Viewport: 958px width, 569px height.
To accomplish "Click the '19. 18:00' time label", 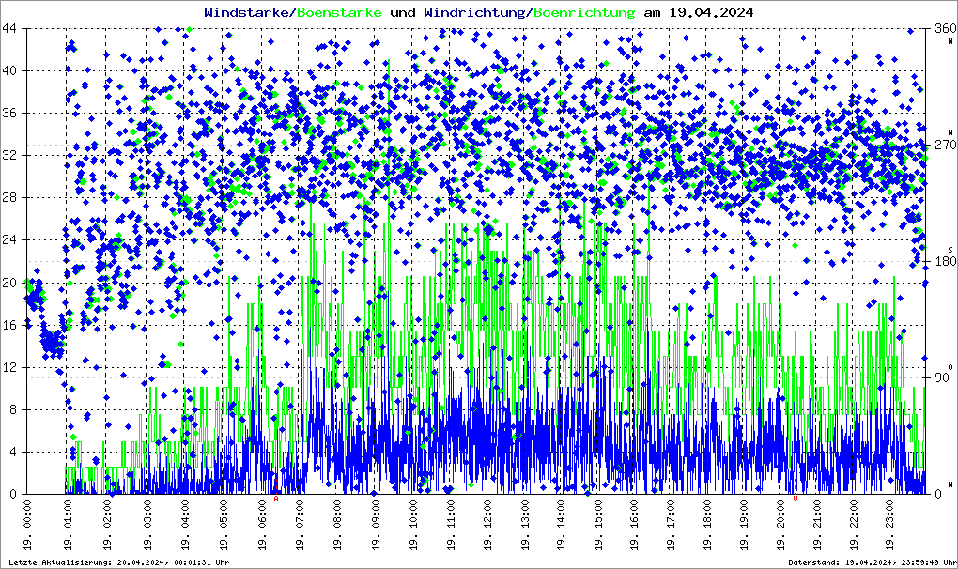I will (x=708, y=526).
